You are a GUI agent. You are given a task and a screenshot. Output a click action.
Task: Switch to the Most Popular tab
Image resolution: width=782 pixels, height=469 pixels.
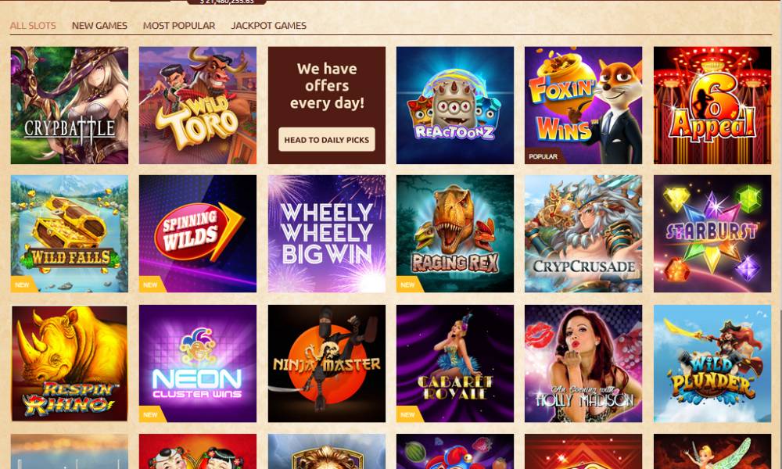(x=179, y=26)
